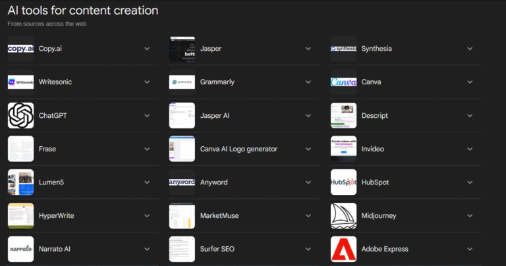Expand the Surfer SEO entry chevron
Viewport: 506px width, 266px height.
coord(308,250)
